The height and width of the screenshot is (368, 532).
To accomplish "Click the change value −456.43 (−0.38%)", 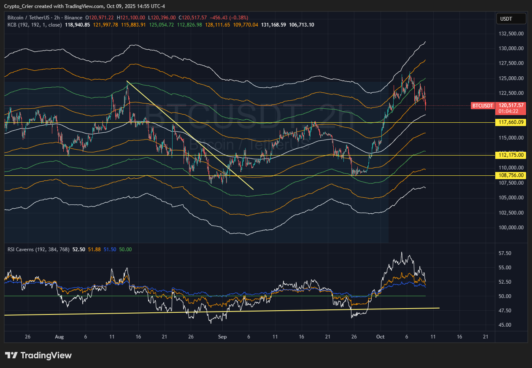I will tap(229, 18).
